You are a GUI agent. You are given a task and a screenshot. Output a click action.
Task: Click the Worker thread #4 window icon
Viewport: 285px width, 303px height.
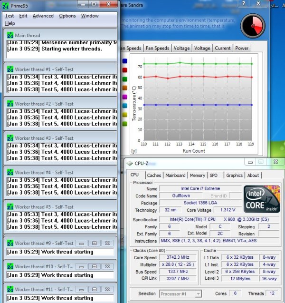pos(10,172)
